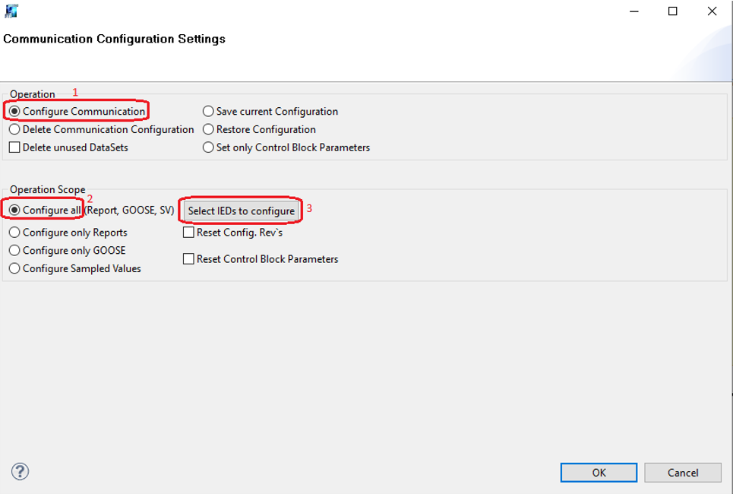Maximize the configuration dialog window
This screenshot has height=494, width=733.
pos(672,11)
